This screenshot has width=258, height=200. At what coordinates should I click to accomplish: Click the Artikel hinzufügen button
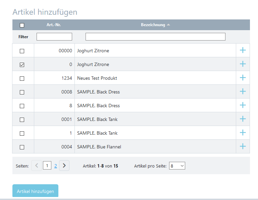coord(35,191)
